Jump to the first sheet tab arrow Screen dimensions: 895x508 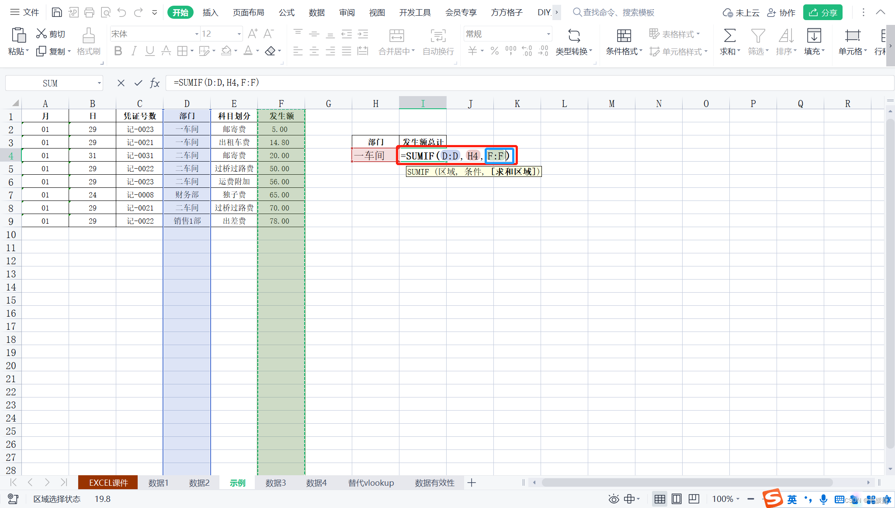[x=13, y=482]
